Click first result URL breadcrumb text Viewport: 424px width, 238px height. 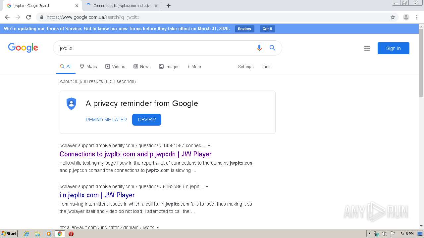coord(132,145)
